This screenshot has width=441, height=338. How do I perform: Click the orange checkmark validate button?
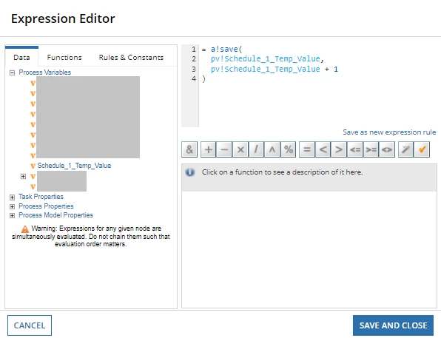point(422,149)
